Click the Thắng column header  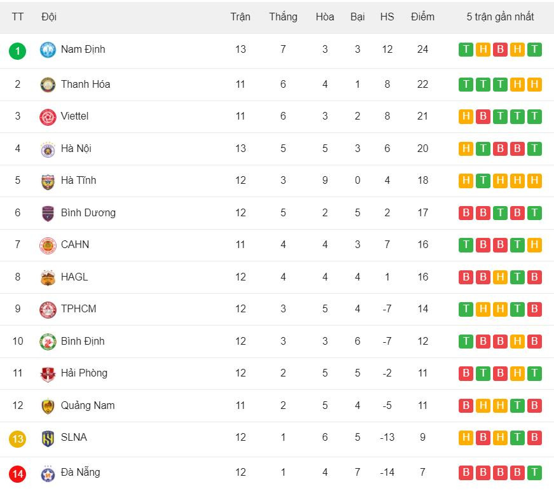(x=283, y=17)
